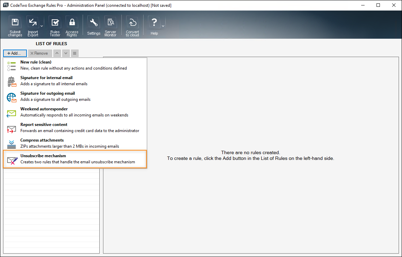Choose New rule (clean) from menu
The height and width of the screenshot is (257, 402).
click(75, 65)
